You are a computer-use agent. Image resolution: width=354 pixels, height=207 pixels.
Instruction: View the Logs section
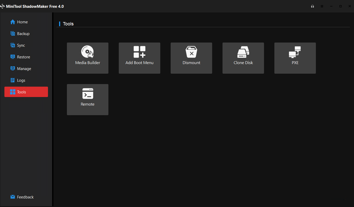(x=26, y=80)
